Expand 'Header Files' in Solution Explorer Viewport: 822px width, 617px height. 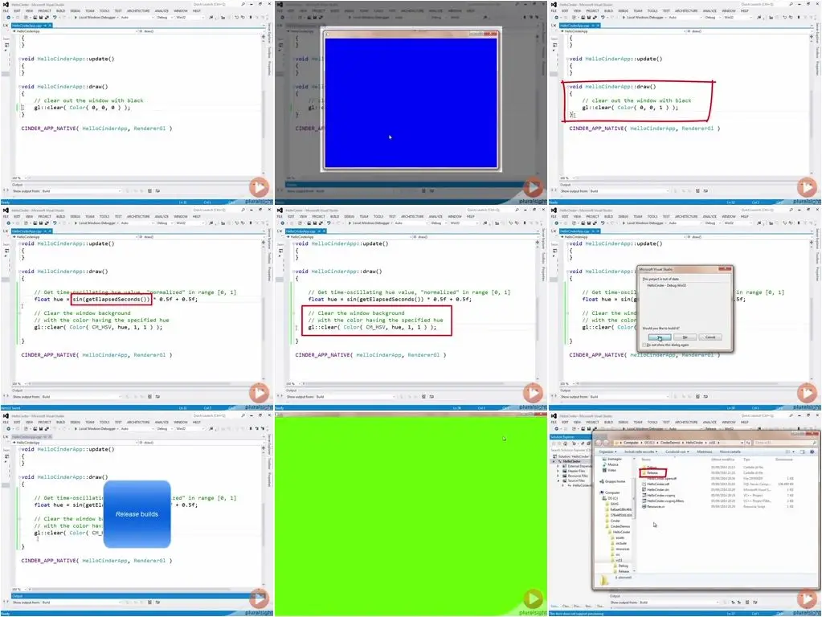(558, 471)
